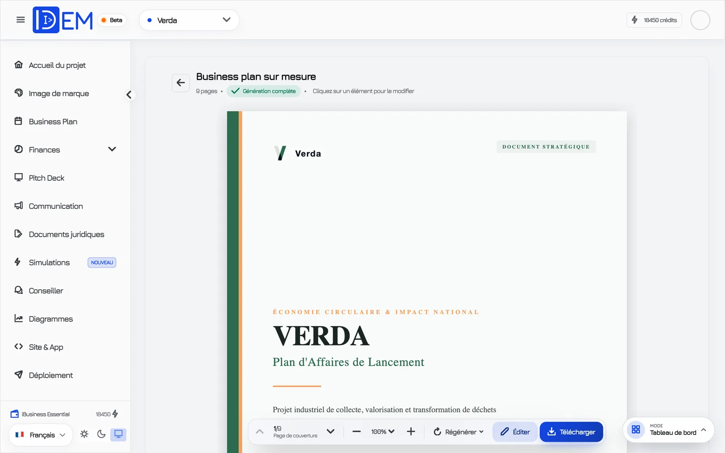Click the back arrow button

[181, 82]
